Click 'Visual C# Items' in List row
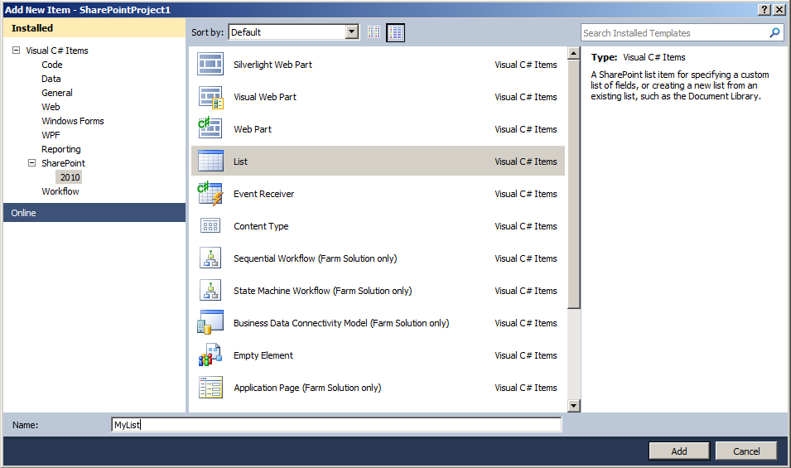Image resolution: width=791 pixels, height=468 pixels. click(526, 162)
